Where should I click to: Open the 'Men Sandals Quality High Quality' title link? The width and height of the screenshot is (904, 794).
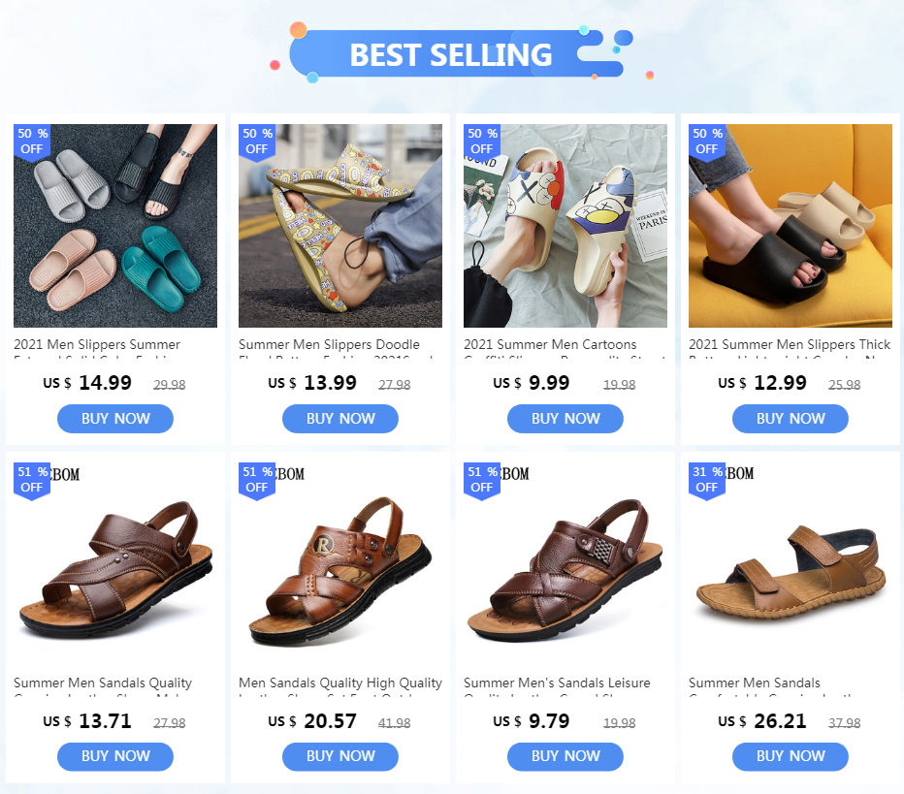340,683
